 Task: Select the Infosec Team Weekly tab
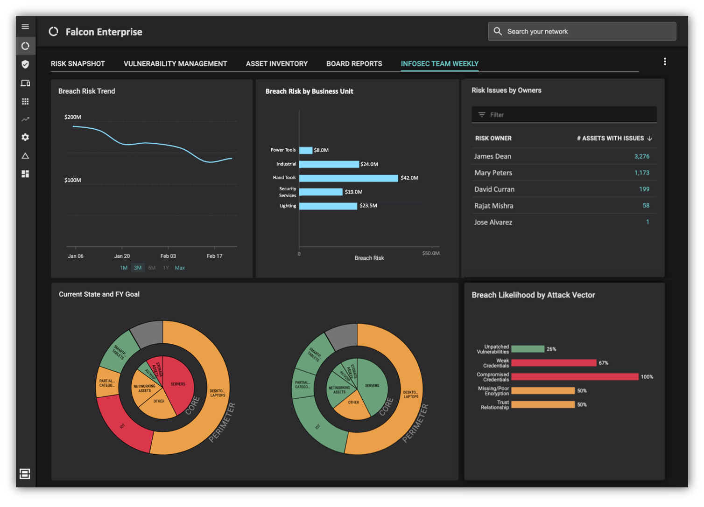[x=440, y=63]
